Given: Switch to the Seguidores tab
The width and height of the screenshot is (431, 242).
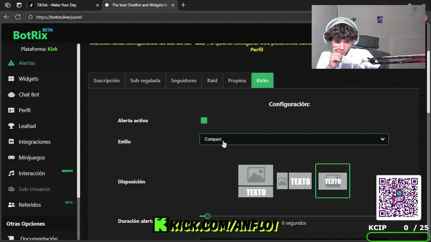Looking at the screenshot, I should click(x=184, y=80).
